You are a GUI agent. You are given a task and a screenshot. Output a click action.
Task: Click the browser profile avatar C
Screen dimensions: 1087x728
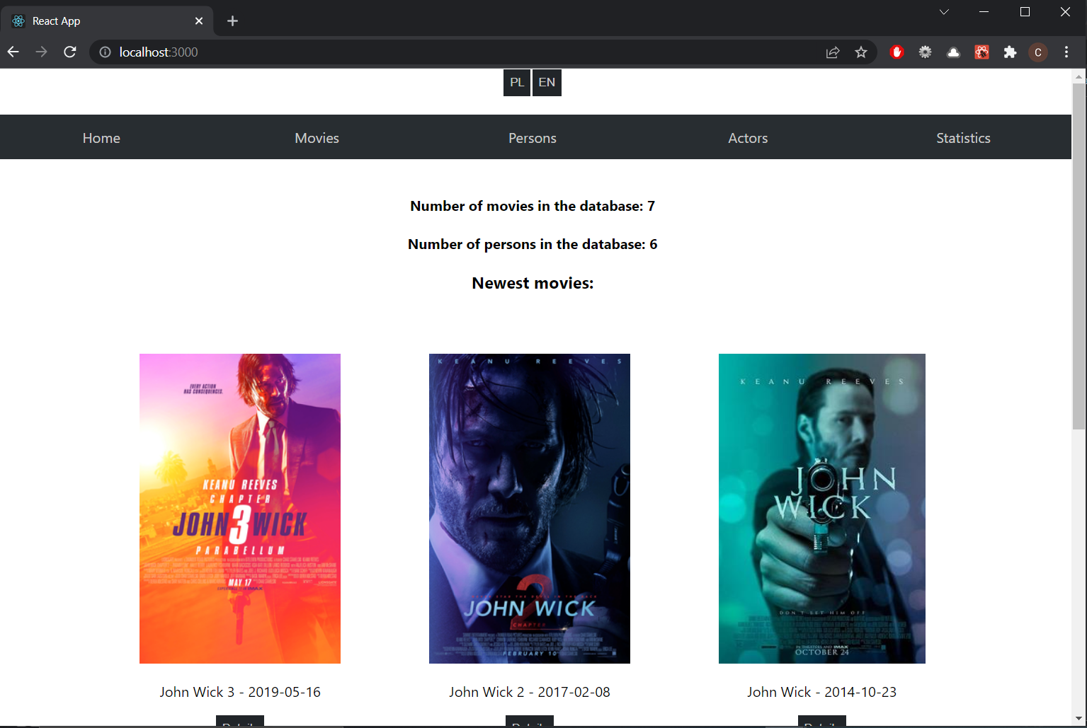click(1038, 52)
